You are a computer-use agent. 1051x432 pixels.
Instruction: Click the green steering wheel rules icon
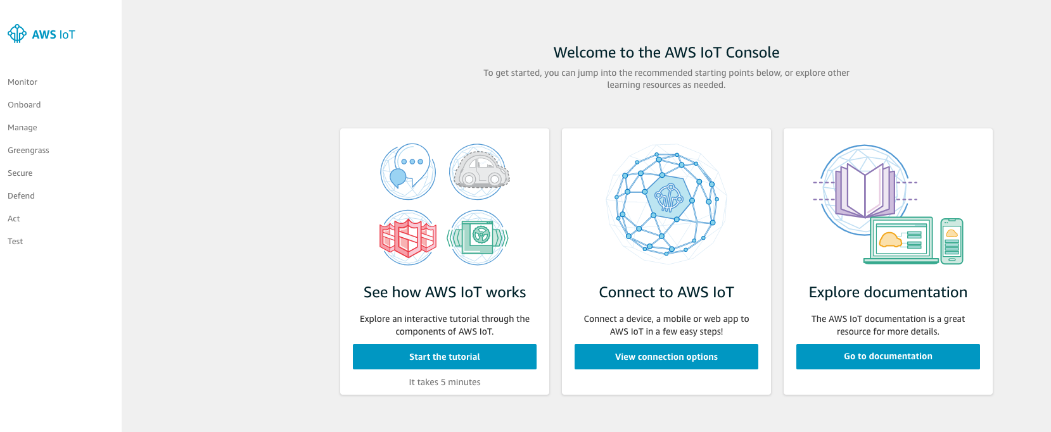tap(478, 238)
